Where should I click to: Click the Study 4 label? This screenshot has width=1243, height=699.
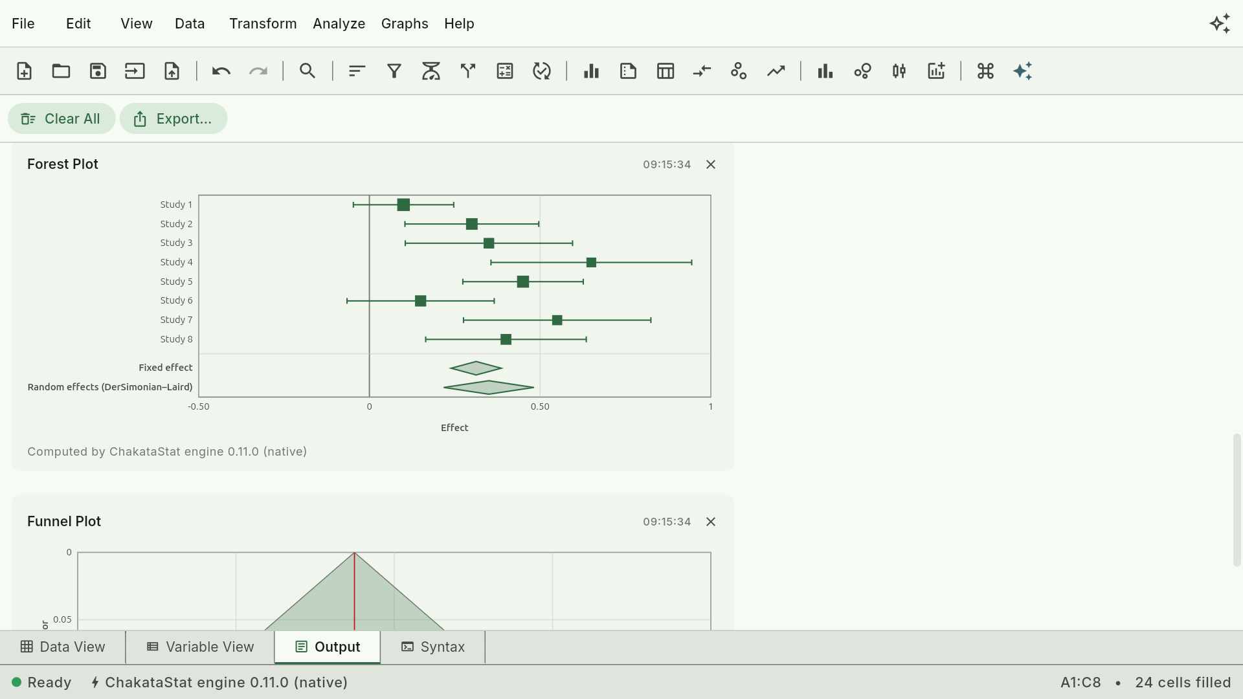pos(176,262)
